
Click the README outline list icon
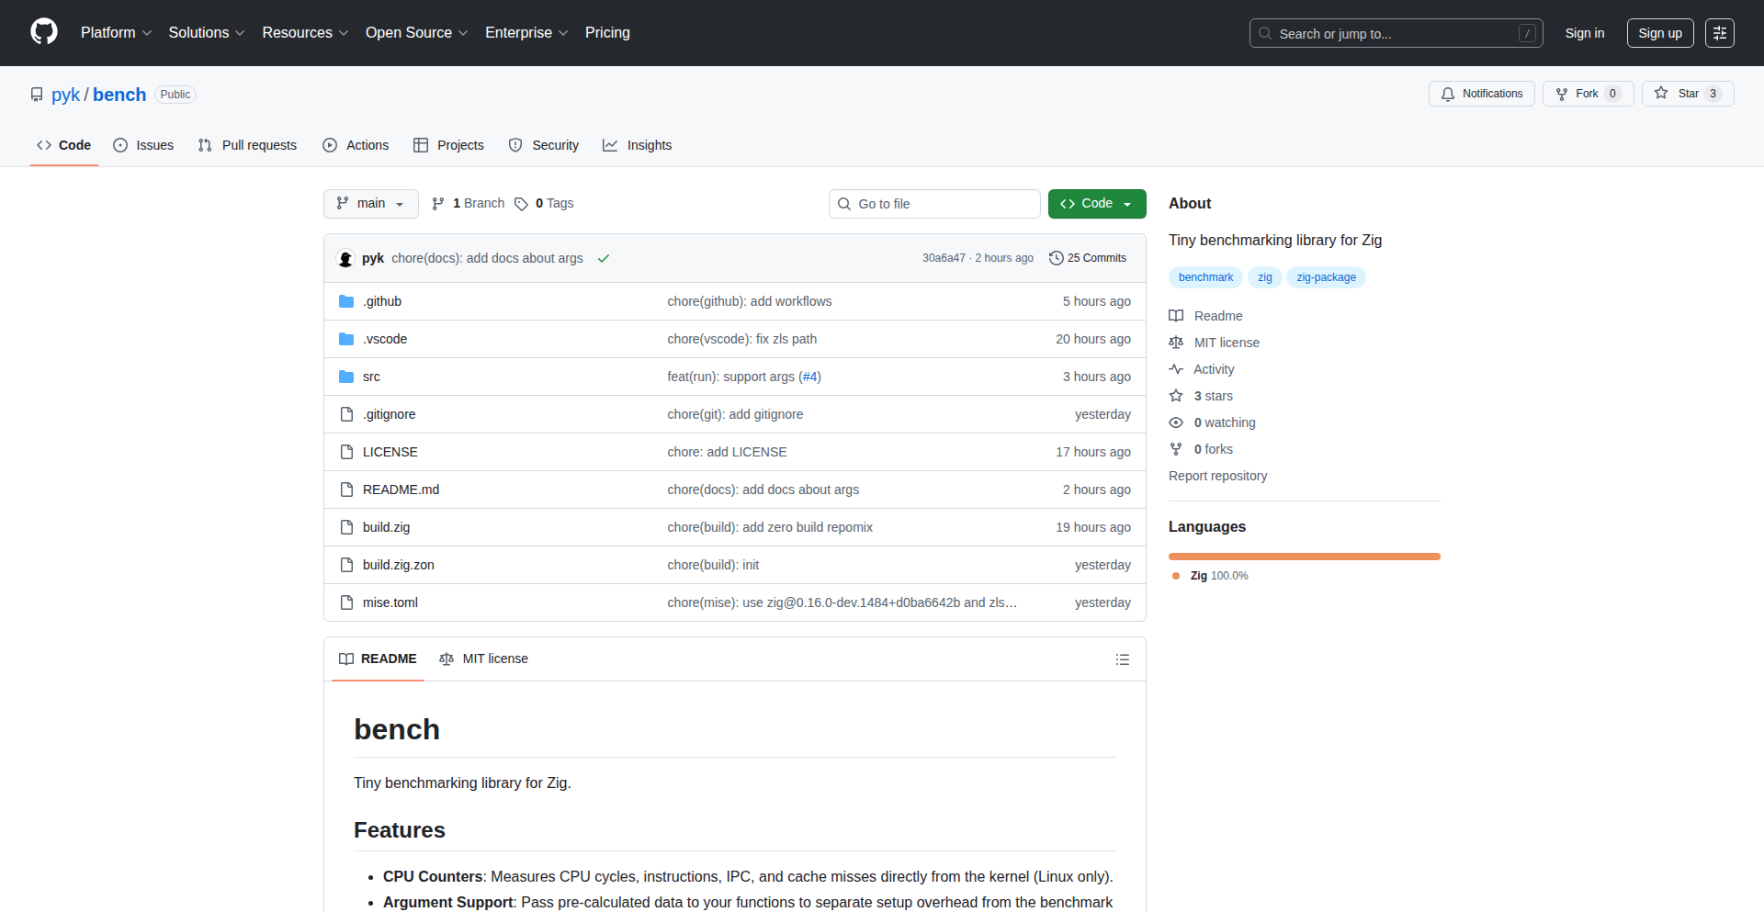point(1122,659)
